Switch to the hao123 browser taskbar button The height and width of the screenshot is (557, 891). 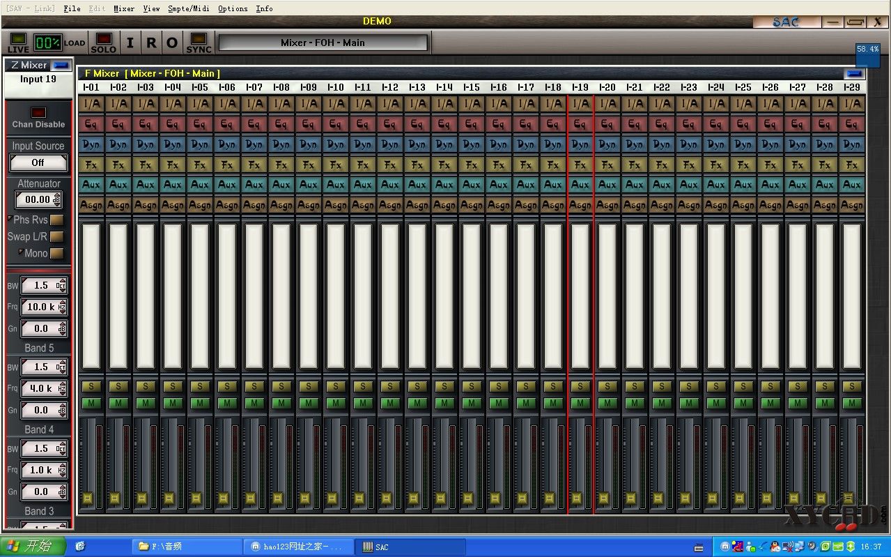point(299,547)
